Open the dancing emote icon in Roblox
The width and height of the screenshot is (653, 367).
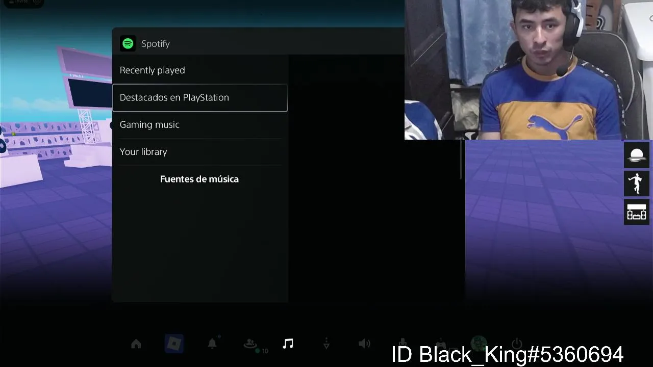(x=637, y=183)
